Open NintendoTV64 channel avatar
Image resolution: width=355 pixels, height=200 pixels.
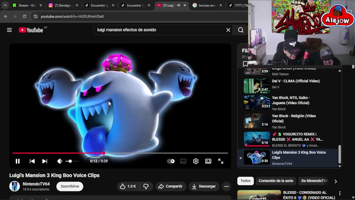(14, 186)
